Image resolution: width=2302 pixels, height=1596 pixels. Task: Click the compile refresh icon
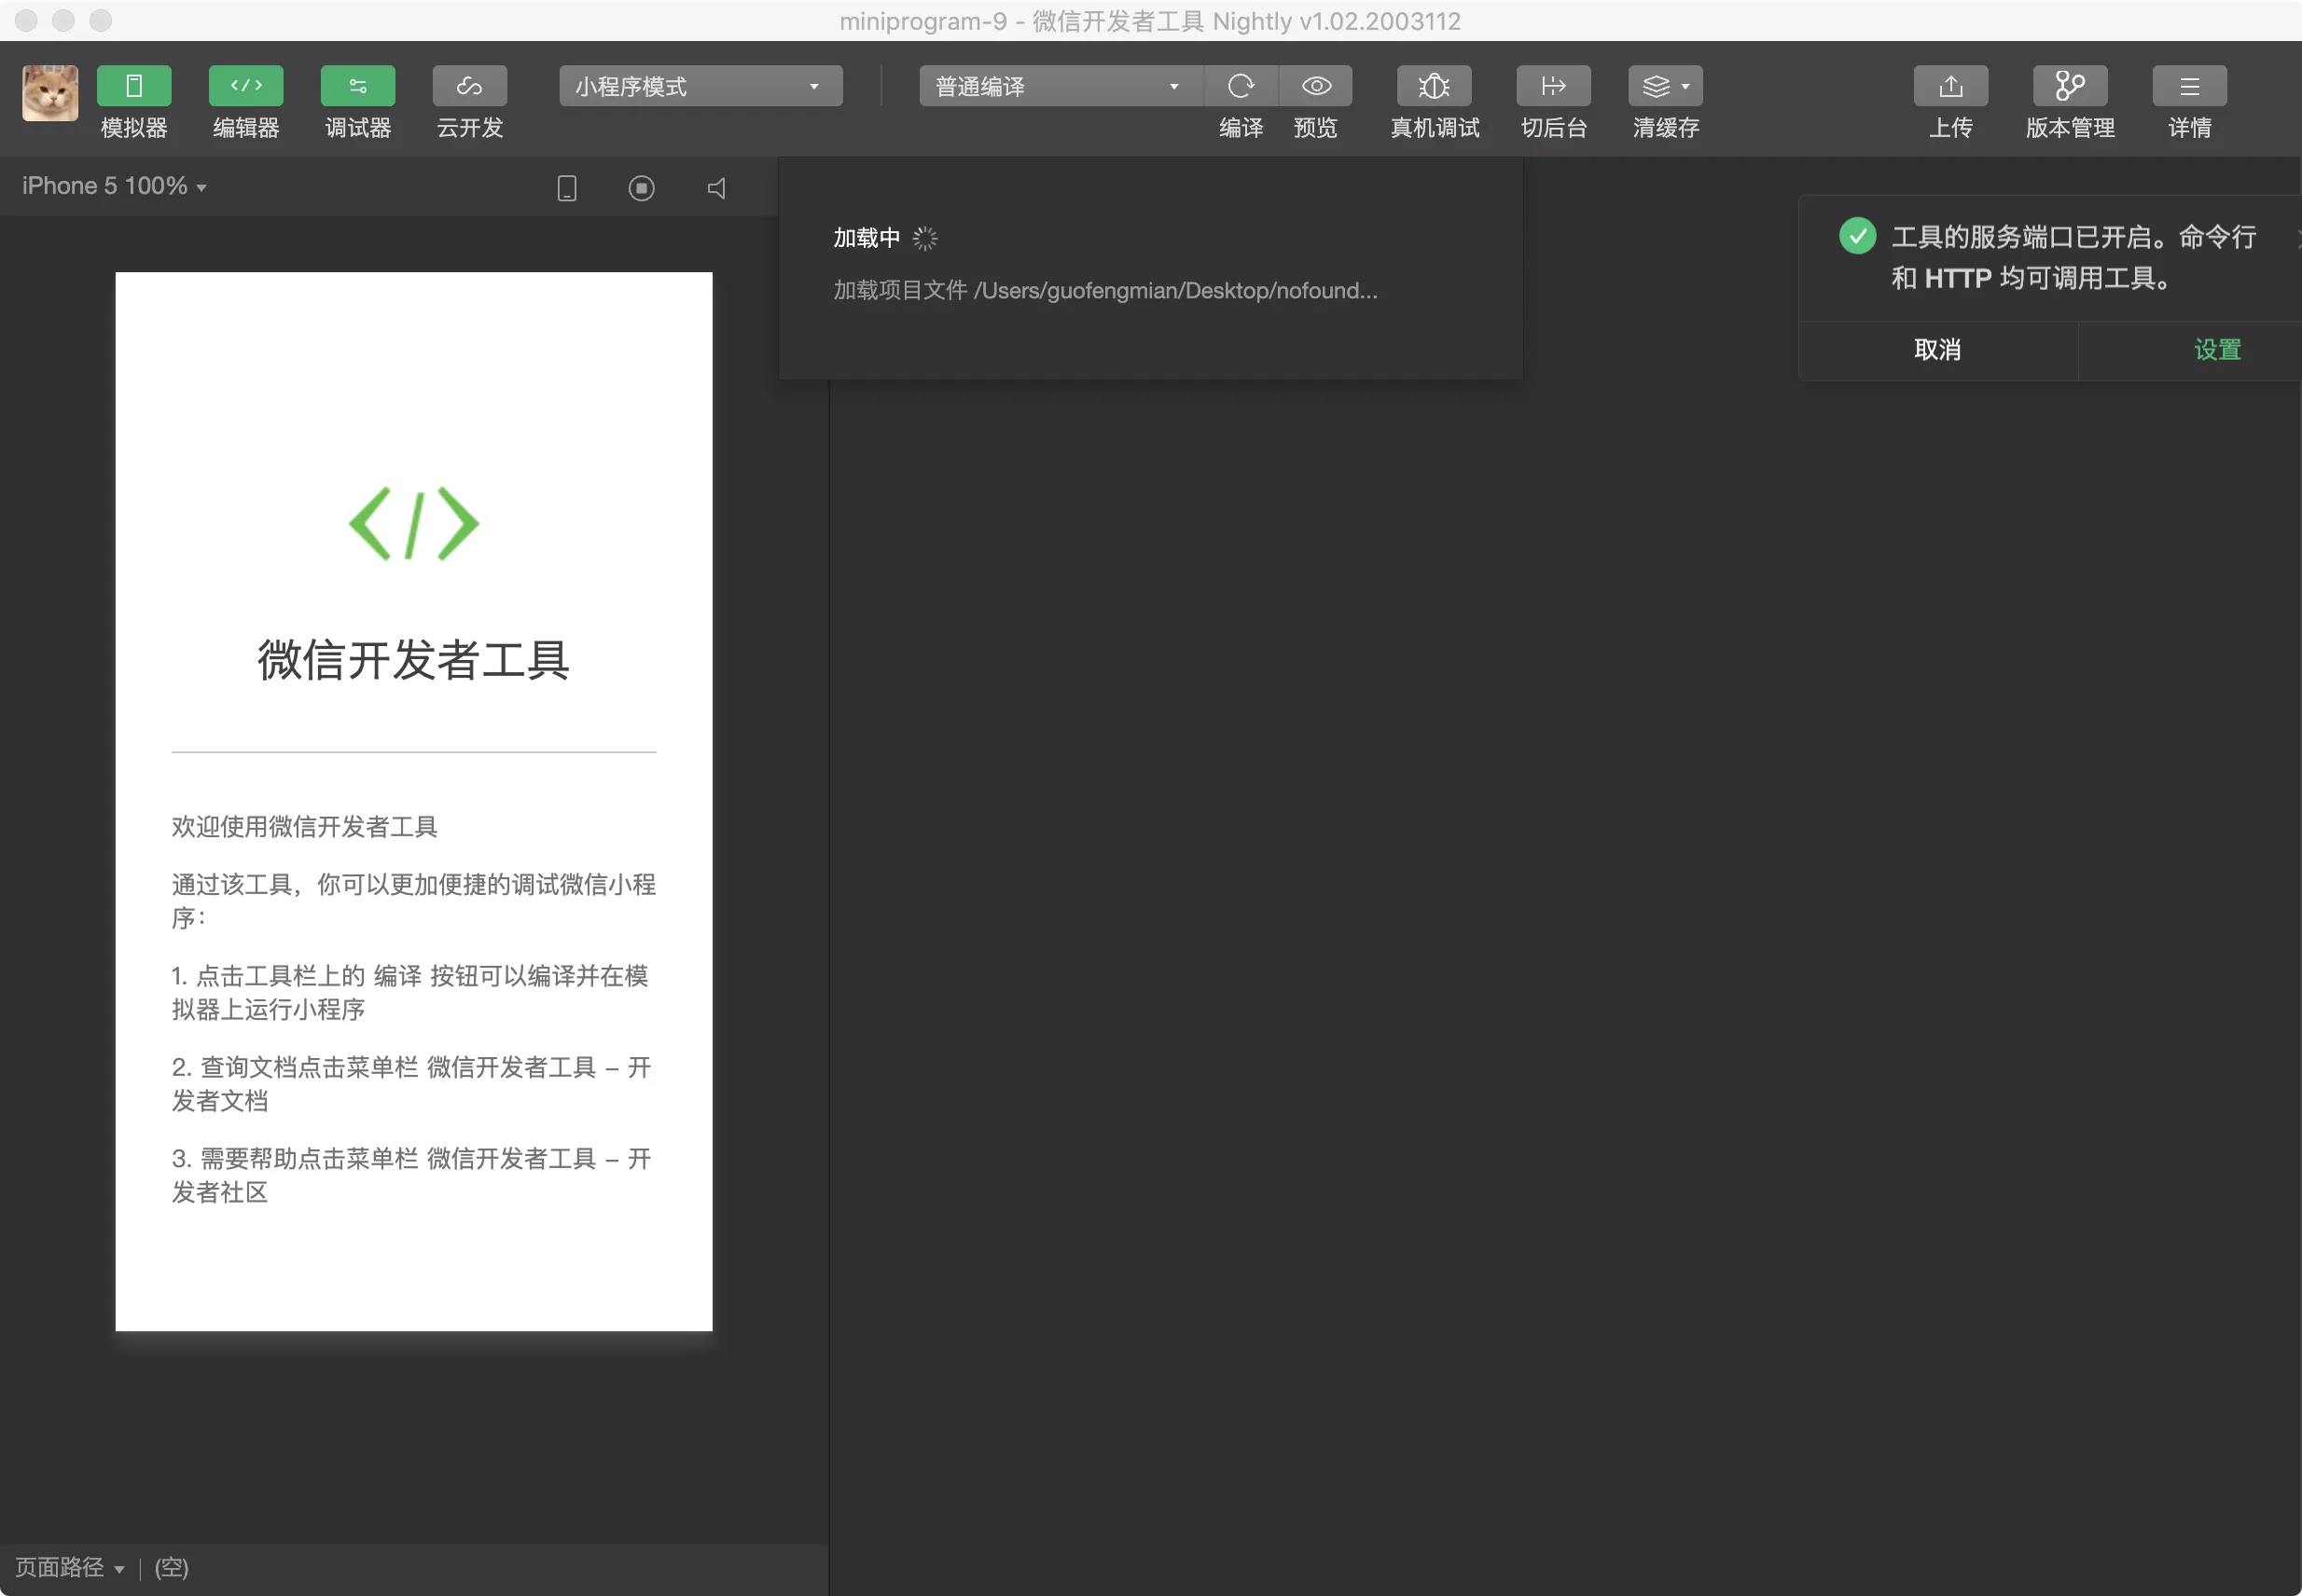[x=1241, y=86]
